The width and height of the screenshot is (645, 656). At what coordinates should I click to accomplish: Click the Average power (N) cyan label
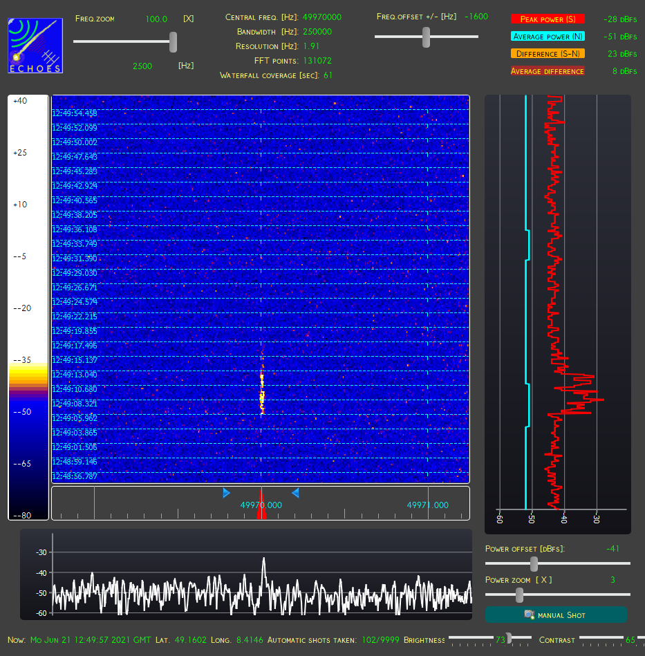pyautogui.click(x=548, y=37)
